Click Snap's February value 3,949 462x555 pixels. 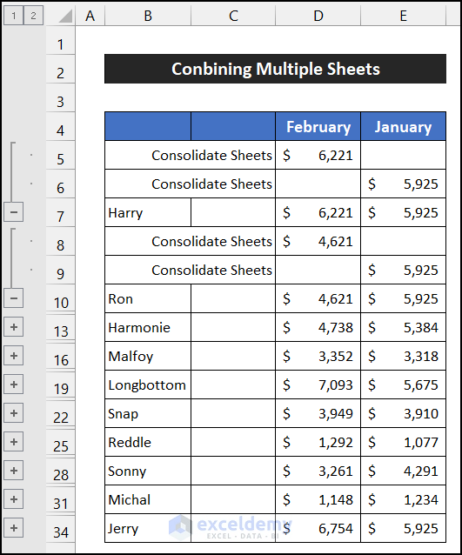[x=318, y=413]
